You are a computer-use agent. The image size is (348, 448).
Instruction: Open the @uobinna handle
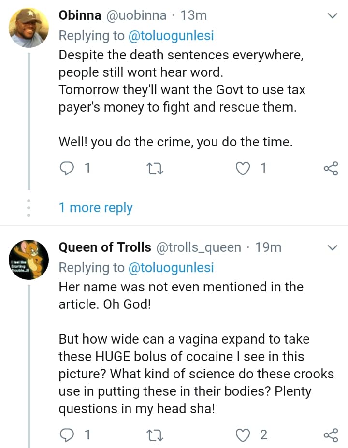coord(136,15)
